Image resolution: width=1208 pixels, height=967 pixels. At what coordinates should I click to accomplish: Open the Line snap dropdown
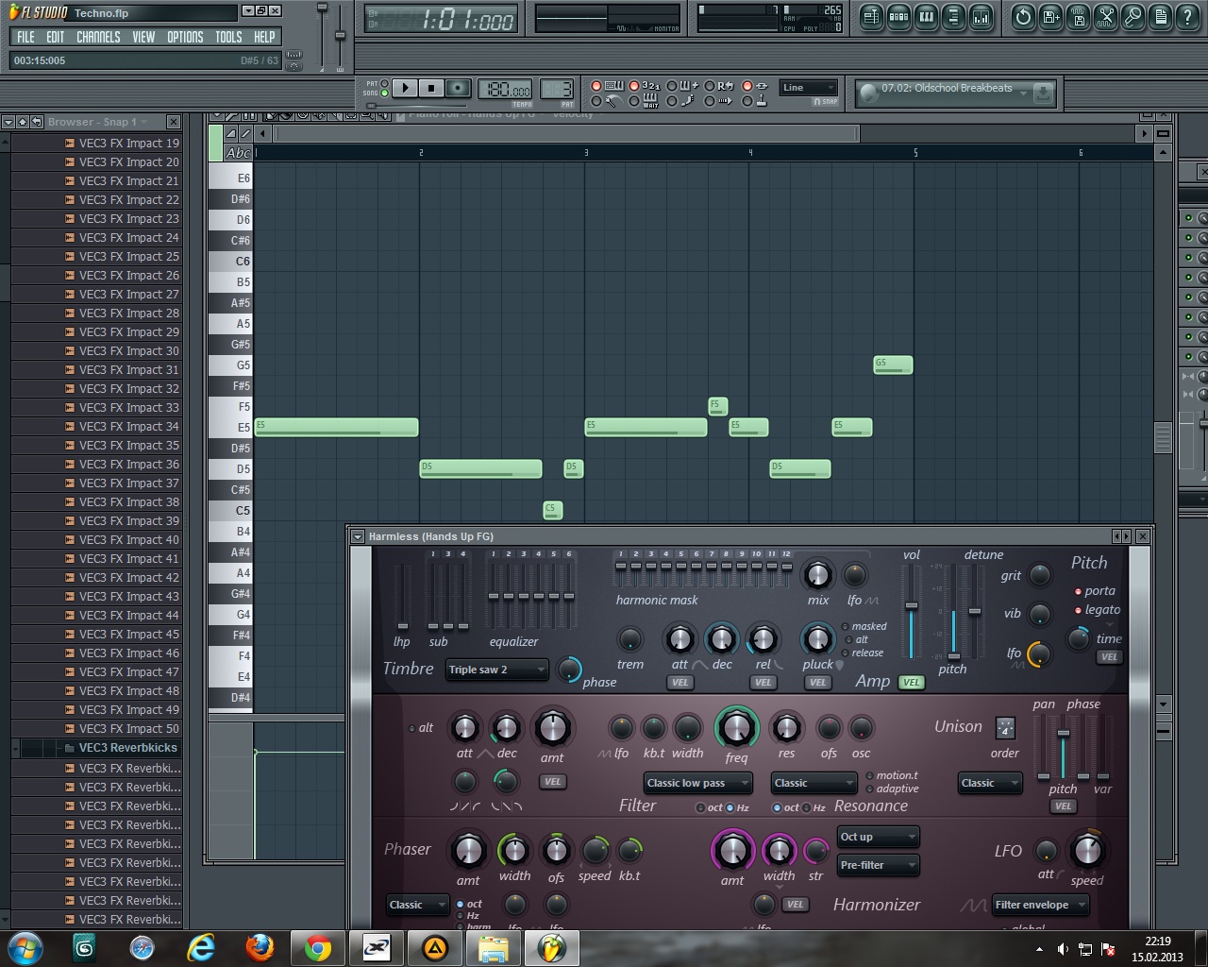809,88
